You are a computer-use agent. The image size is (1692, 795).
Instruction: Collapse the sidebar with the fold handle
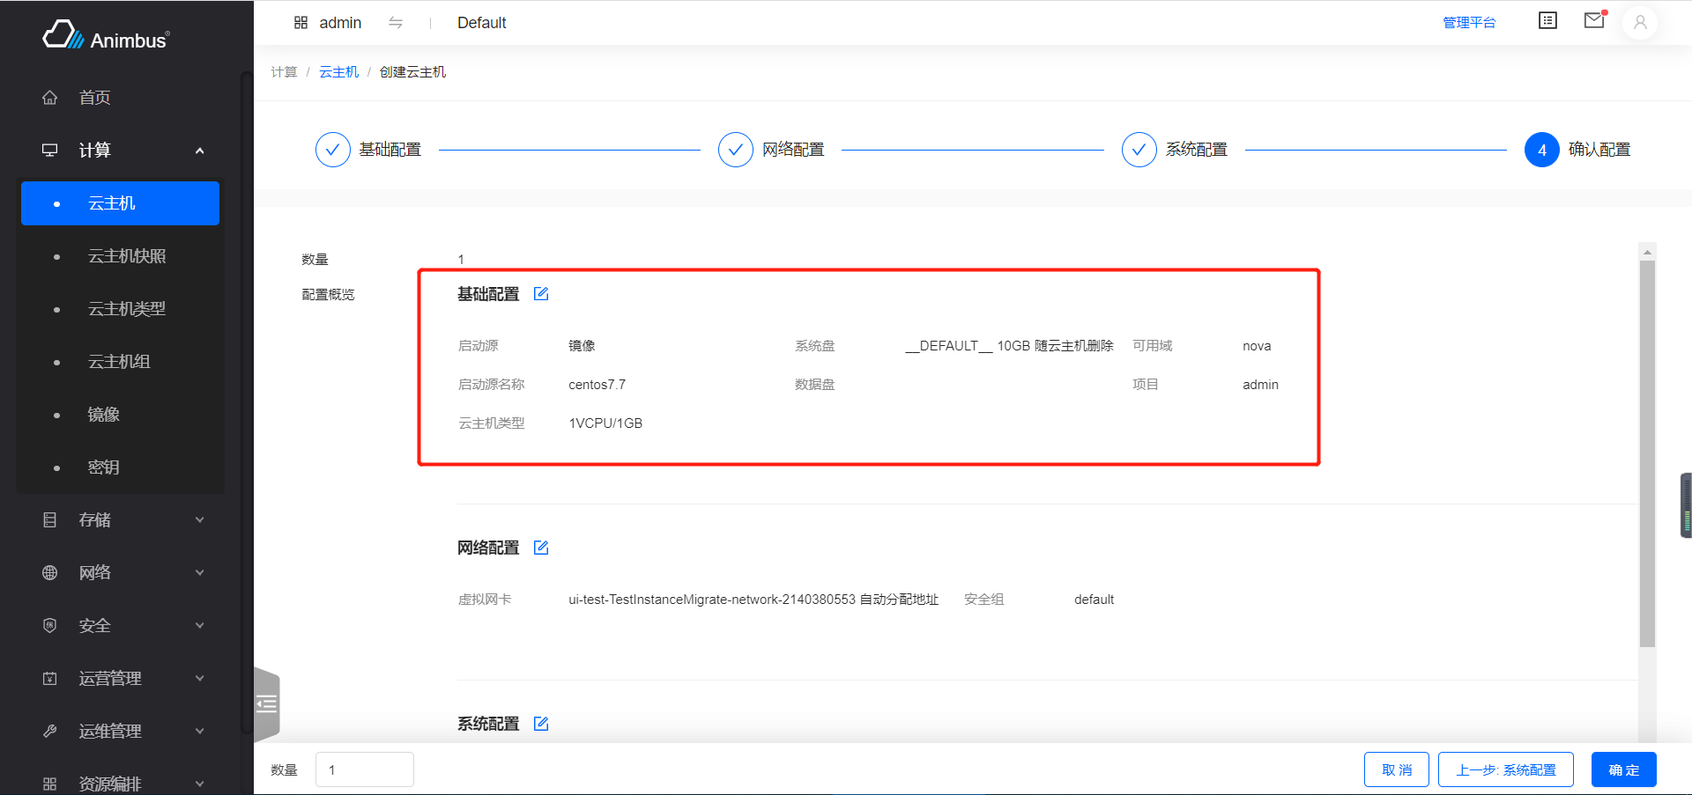266,703
